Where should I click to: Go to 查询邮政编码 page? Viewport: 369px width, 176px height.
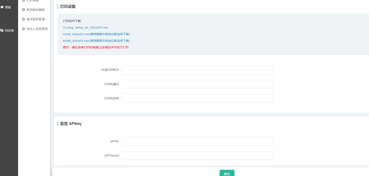35,10
